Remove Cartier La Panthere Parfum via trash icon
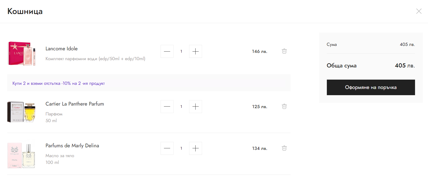Viewport: 428px width, 181px height. point(284,106)
